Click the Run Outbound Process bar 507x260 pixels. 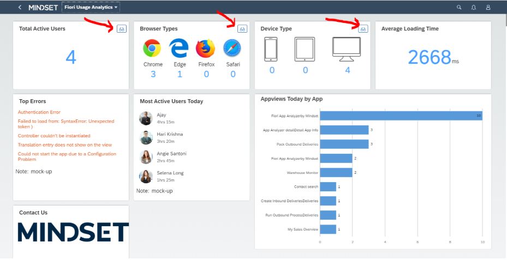click(328, 215)
